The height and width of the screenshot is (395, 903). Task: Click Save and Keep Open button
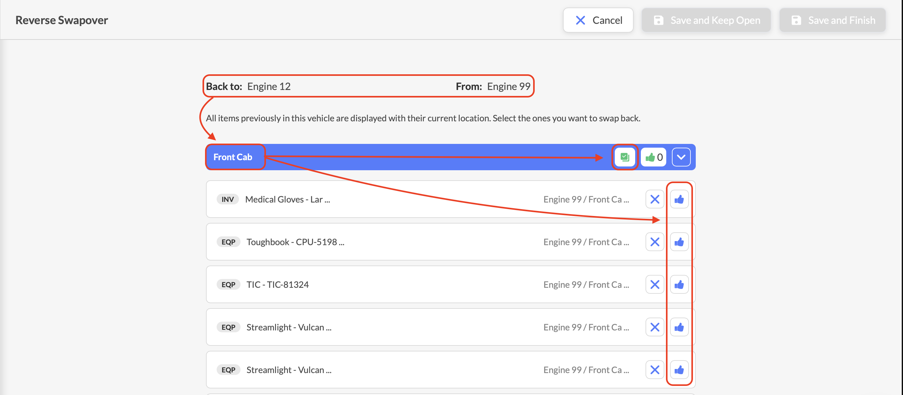coord(706,20)
